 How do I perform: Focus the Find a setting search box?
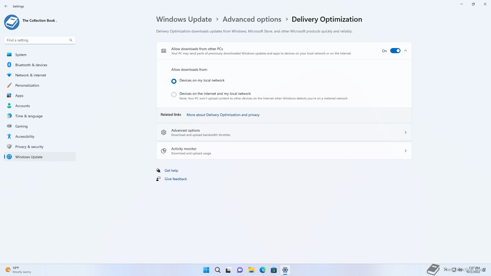(40, 40)
